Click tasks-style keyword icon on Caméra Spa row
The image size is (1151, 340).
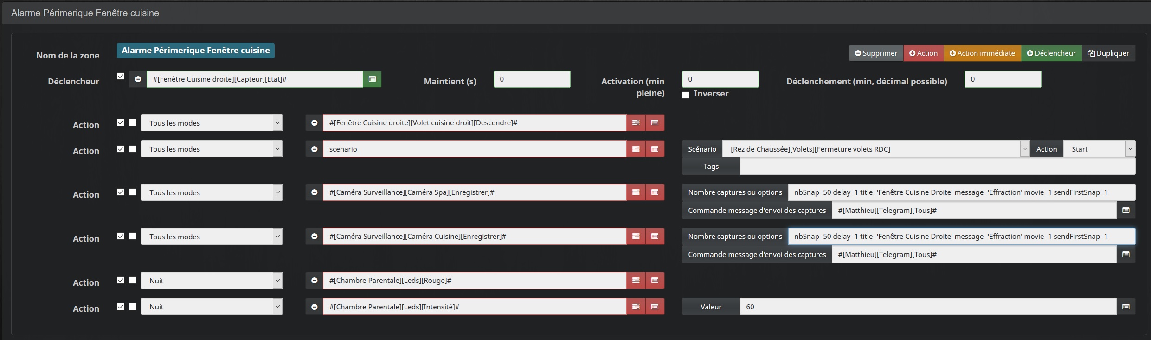[636, 192]
